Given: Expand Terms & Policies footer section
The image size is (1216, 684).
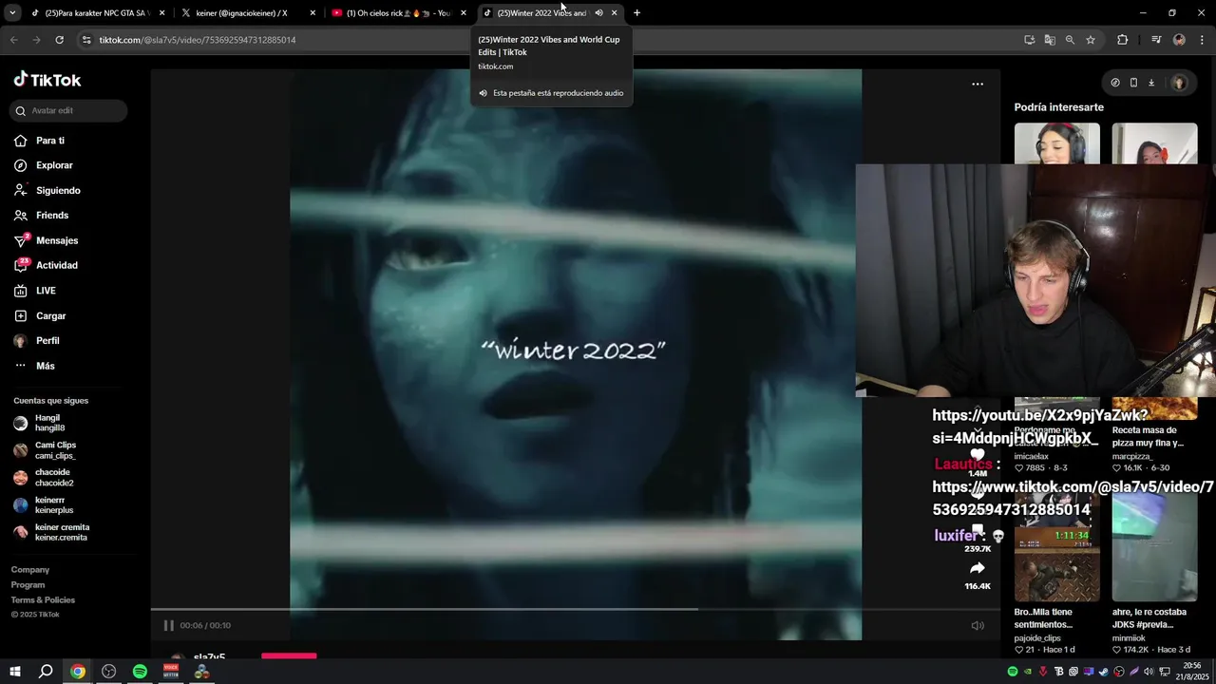Looking at the screenshot, I should tap(43, 600).
